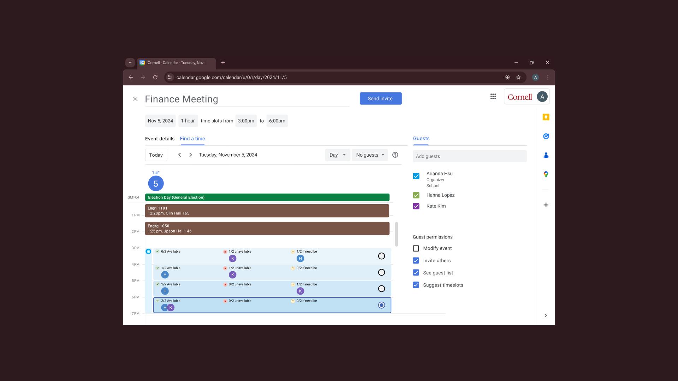Select the 3 PM time slot radio

point(381,256)
